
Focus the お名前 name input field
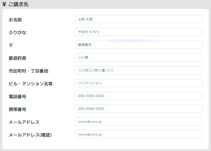point(138,19)
